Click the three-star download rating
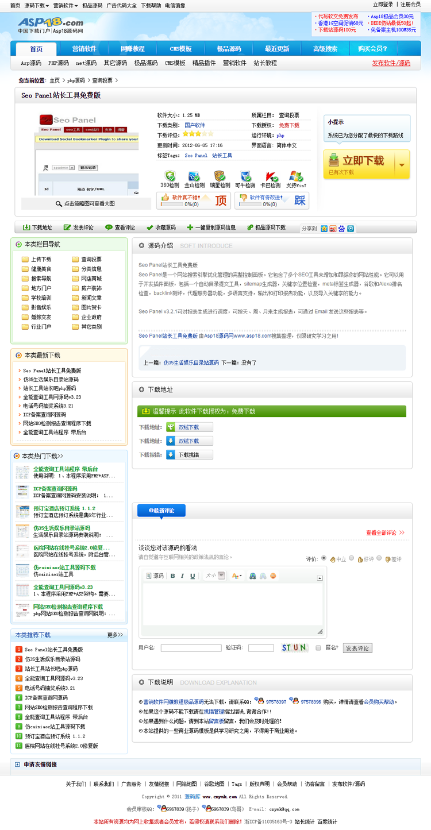The image size is (431, 830). (198, 135)
